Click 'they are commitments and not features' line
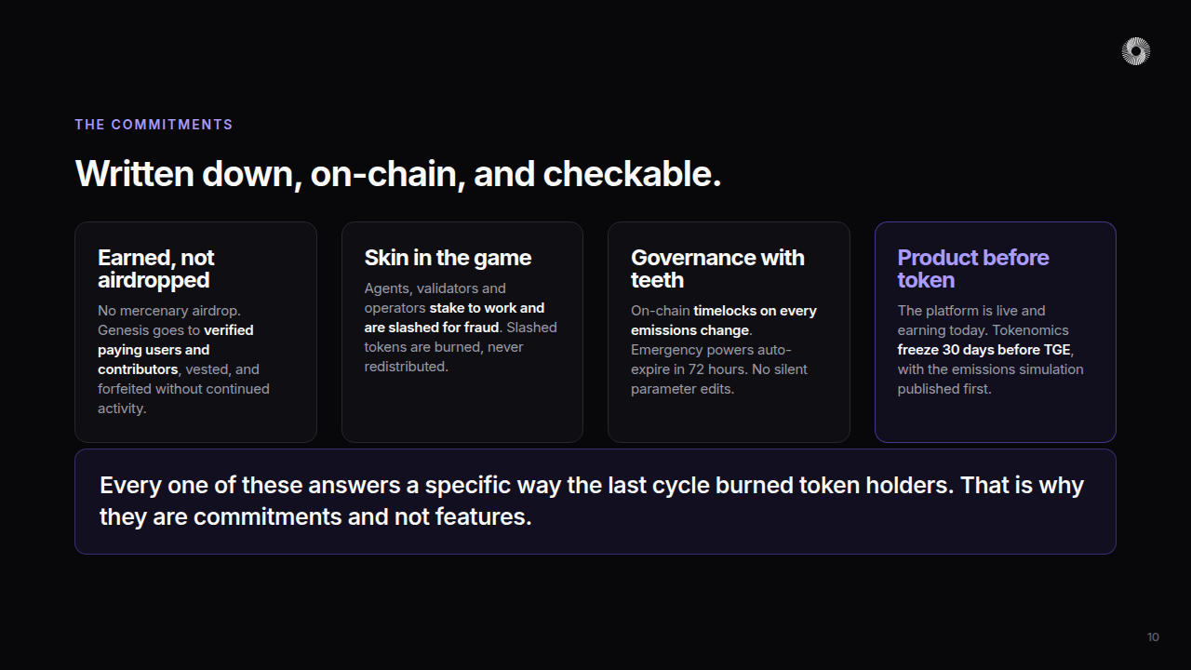 pyautogui.click(x=315, y=516)
